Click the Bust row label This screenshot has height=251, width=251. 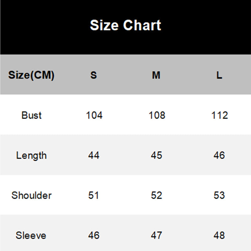pyautogui.click(x=31, y=115)
